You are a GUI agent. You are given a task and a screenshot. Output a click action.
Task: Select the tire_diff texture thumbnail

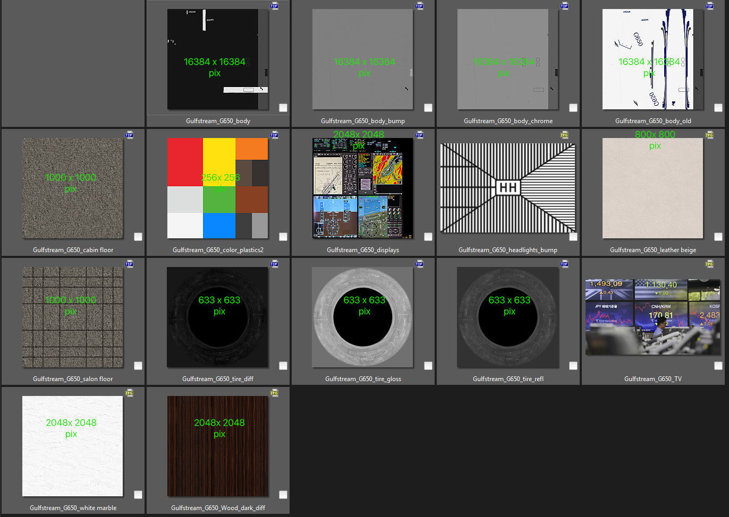click(218, 317)
